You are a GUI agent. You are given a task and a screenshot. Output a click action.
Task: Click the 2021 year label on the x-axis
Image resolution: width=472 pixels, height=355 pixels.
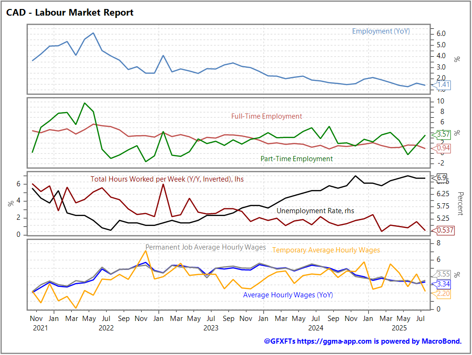point(40,328)
